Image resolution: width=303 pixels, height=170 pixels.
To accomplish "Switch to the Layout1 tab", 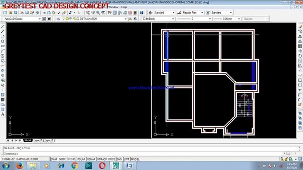I will 38,141.
